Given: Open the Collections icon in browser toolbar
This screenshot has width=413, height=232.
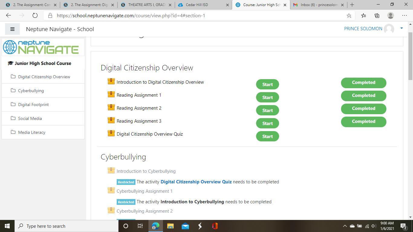Looking at the screenshot, I should tap(377, 15).
